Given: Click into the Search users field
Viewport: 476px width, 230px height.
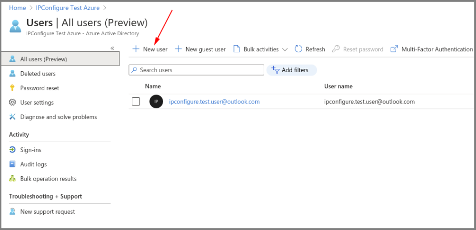Looking at the screenshot, I should [197, 70].
